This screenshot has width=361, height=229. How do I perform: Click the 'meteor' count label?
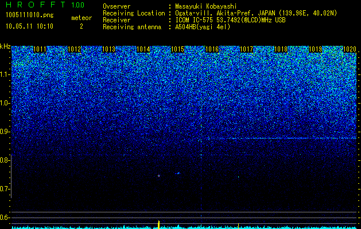tap(81, 18)
